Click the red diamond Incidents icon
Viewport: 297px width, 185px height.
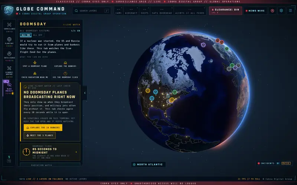pyautogui.click(x=258, y=163)
